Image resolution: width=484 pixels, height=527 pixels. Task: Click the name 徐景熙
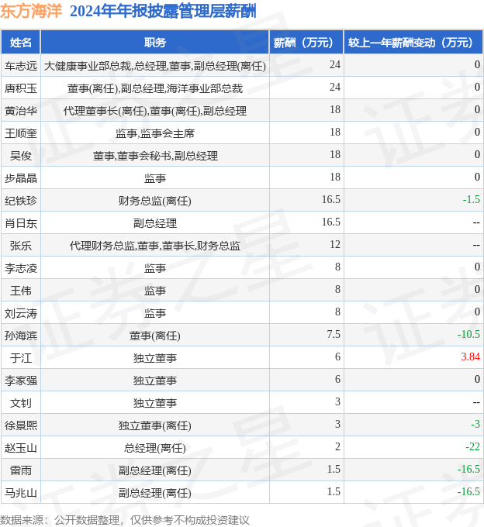point(20,425)
